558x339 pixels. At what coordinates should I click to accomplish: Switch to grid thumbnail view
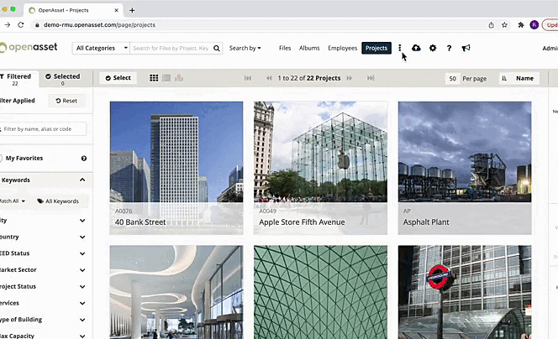pos(154,78)
